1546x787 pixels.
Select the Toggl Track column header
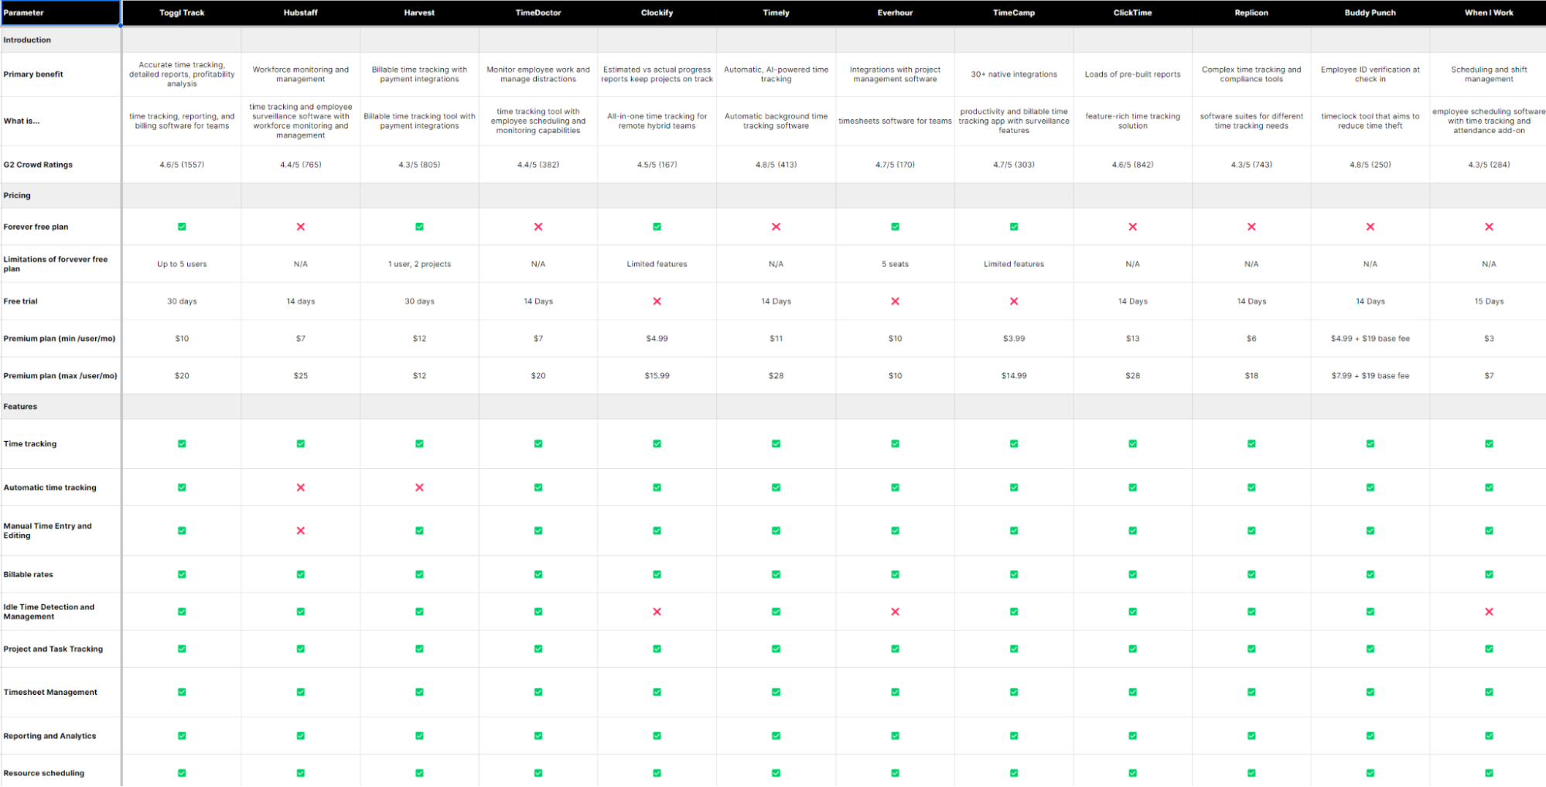[181, 12]
